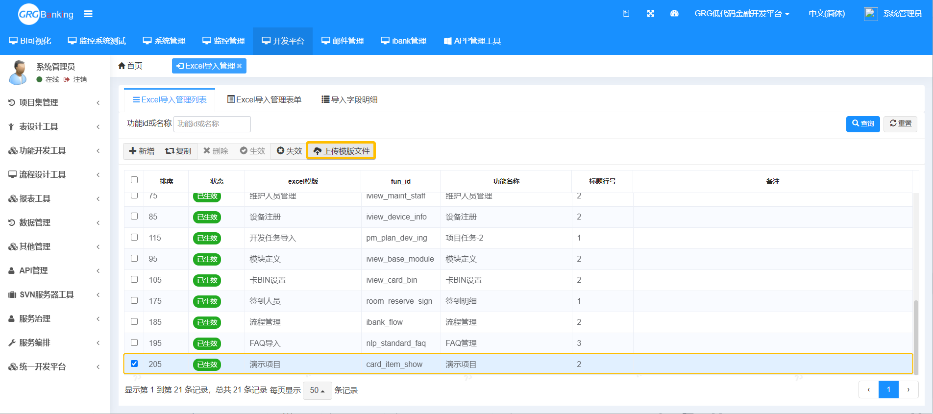Open the 数据管理 sidebar menu
The width and height of the screenshot is (933, 414).
pos(55,222)
